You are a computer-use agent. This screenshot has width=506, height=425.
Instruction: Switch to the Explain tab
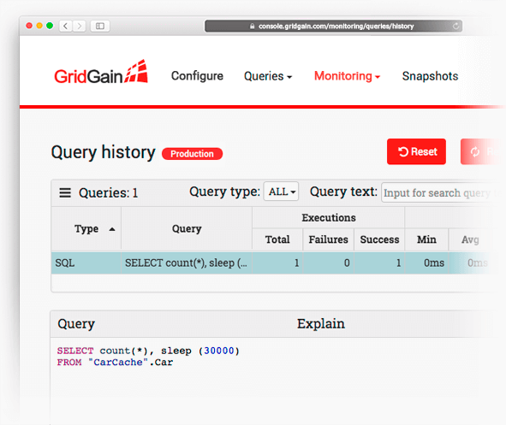tap(321, 324)
